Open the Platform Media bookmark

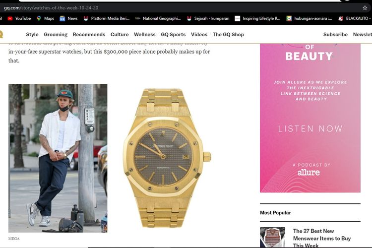107,18
